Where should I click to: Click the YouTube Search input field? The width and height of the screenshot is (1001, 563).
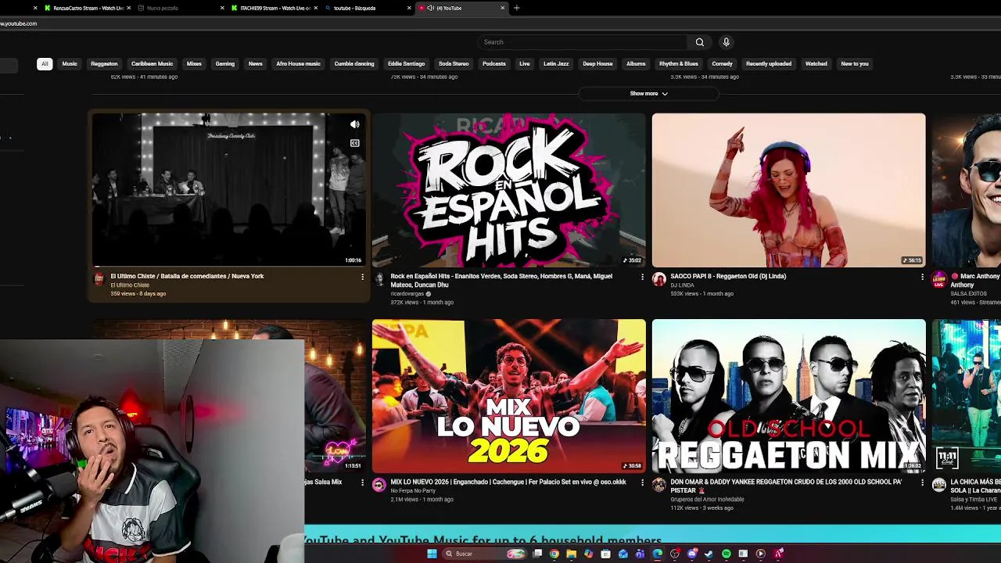(583, 42)
